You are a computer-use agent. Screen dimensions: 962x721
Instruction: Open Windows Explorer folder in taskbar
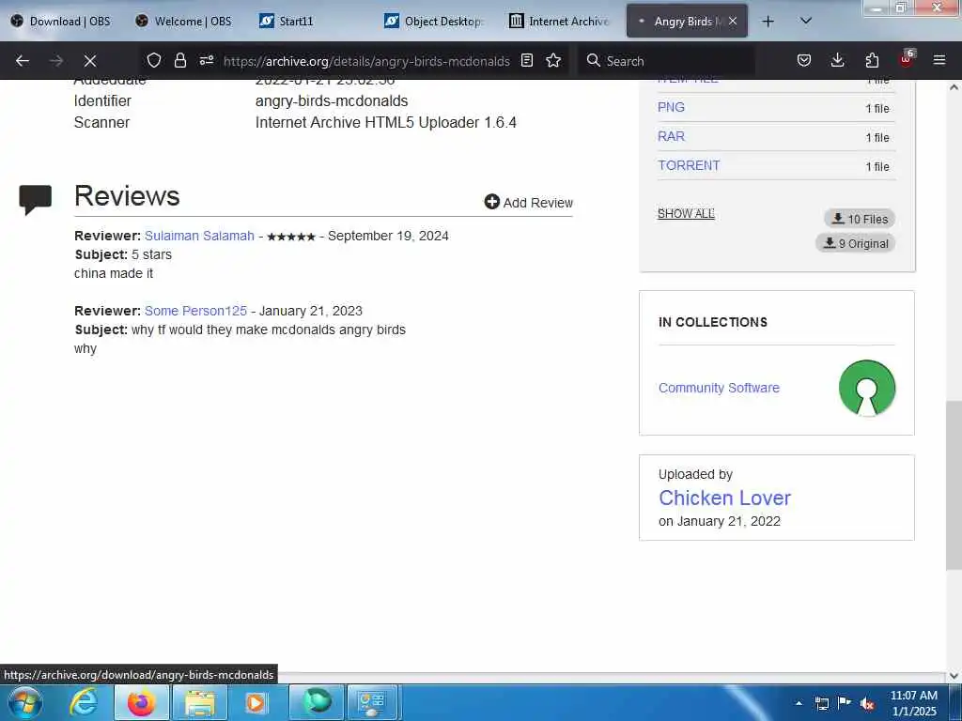coord(200,702)
